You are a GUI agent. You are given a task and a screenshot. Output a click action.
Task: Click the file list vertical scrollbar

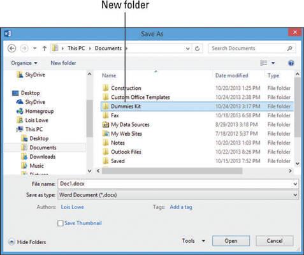pyautogui.click(x=297, y=107)
